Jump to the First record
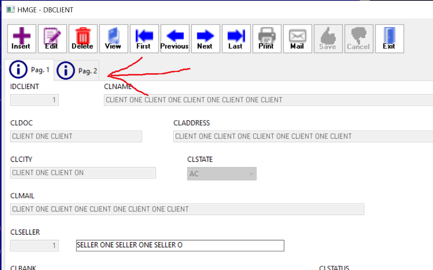The height and width of the screenshot is (270, 433). click(x=144, y=39)
